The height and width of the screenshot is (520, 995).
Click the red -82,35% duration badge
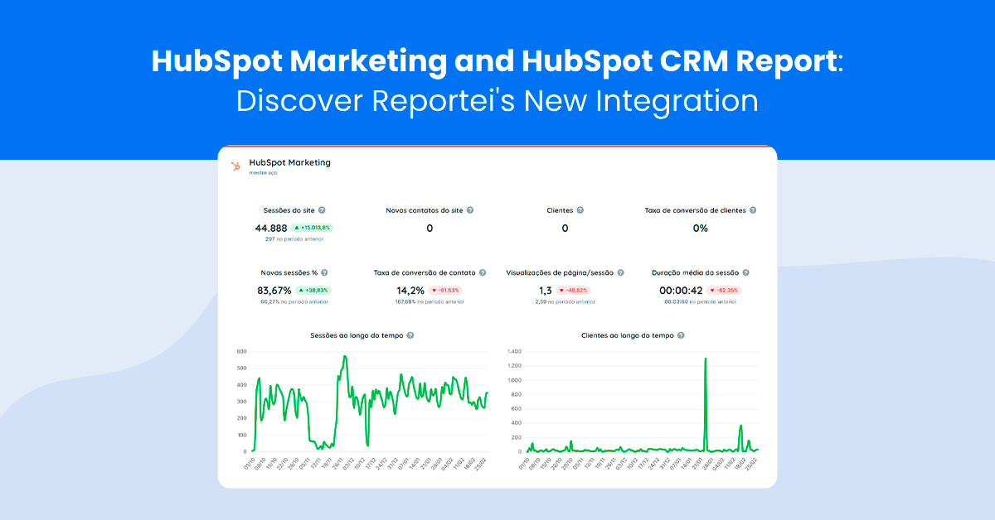point(724,289)
